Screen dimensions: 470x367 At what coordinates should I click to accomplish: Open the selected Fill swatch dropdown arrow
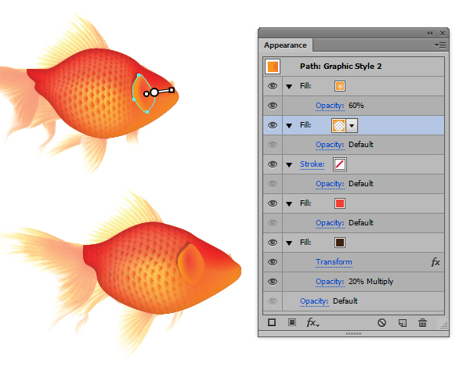352,125
